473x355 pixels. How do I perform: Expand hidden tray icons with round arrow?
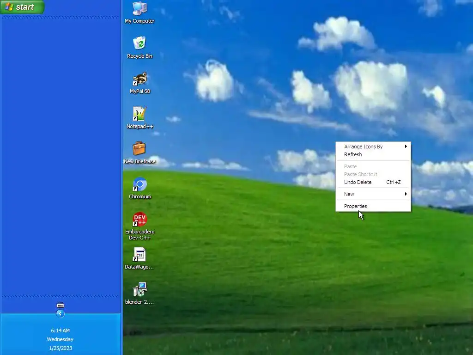coord(60,314)
